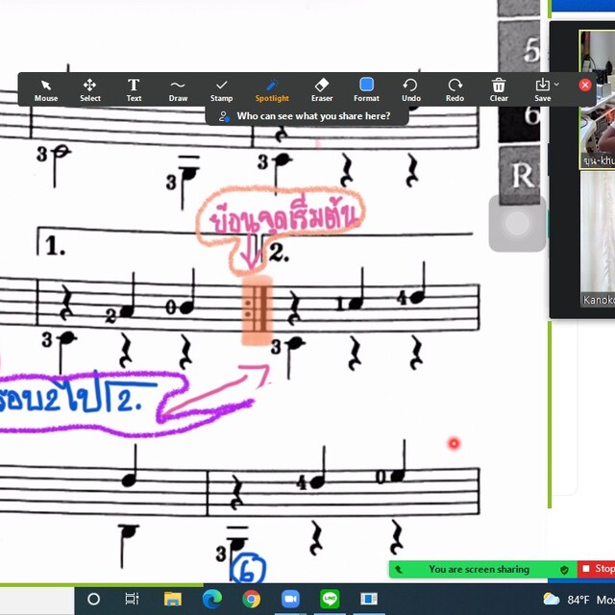This screenshot has height=615, width=615.
Task: Save the annotated screenshot
Action: click(x=542, y=89)
